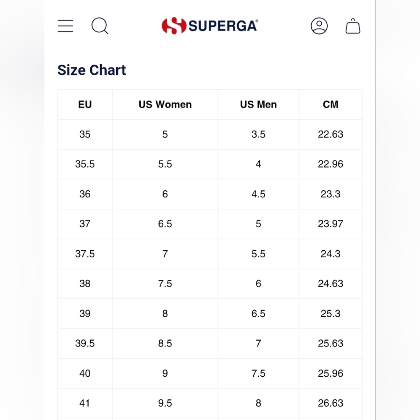
Task: View the shopping bag icon
Action: click(x=353, y=26)
